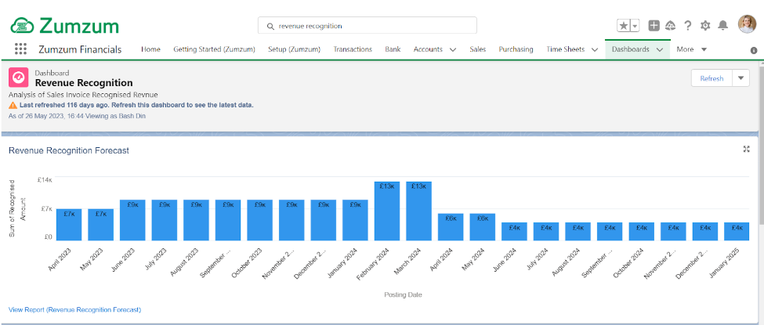This screenshot has height=325, width=764.
Task: Click the June 2023 £9k bar
Action: click(x=132, y=220)
